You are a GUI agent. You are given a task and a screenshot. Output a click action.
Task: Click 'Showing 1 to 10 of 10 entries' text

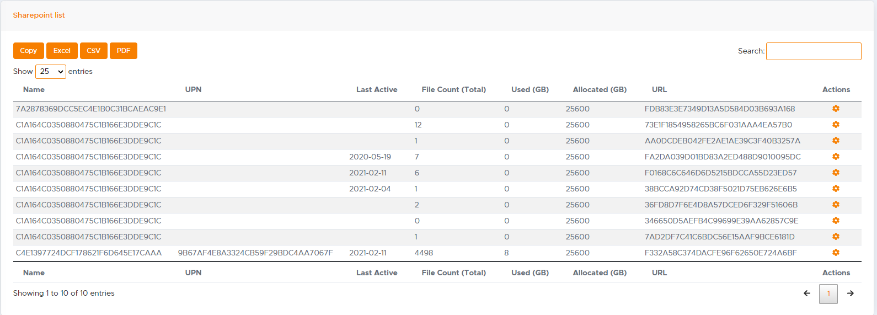(x=64, y=293)
